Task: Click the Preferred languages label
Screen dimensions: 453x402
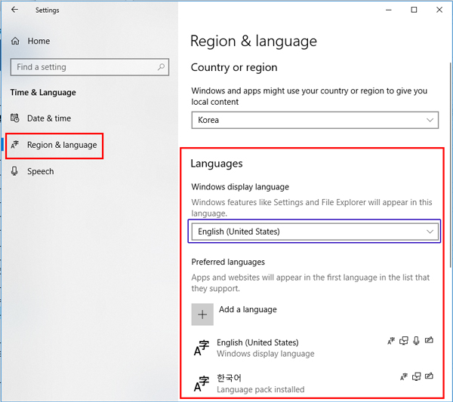Action: click(228, 262)
